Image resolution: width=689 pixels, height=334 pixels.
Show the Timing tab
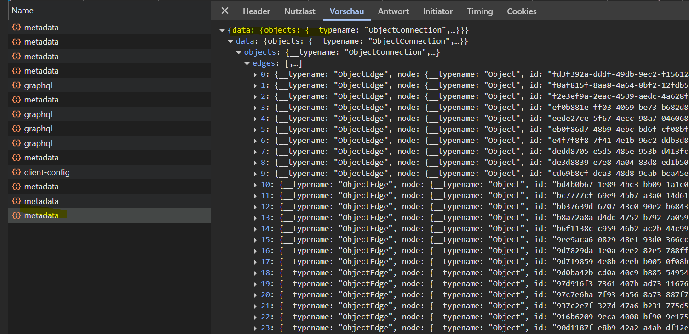click(x=480, y=11)
